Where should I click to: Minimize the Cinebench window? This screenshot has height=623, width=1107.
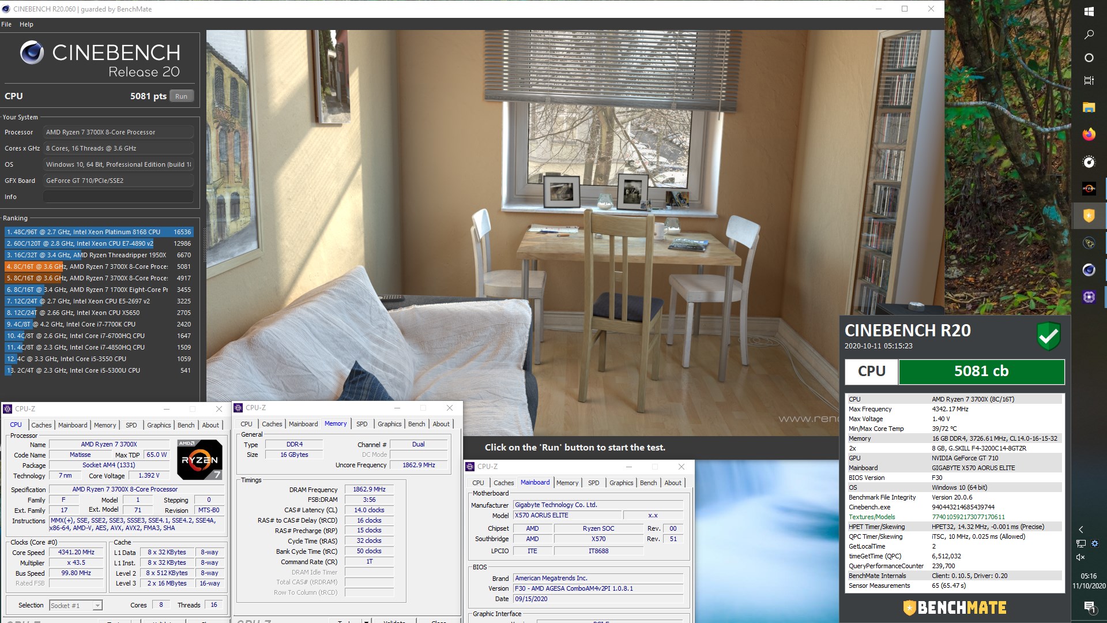879,9
